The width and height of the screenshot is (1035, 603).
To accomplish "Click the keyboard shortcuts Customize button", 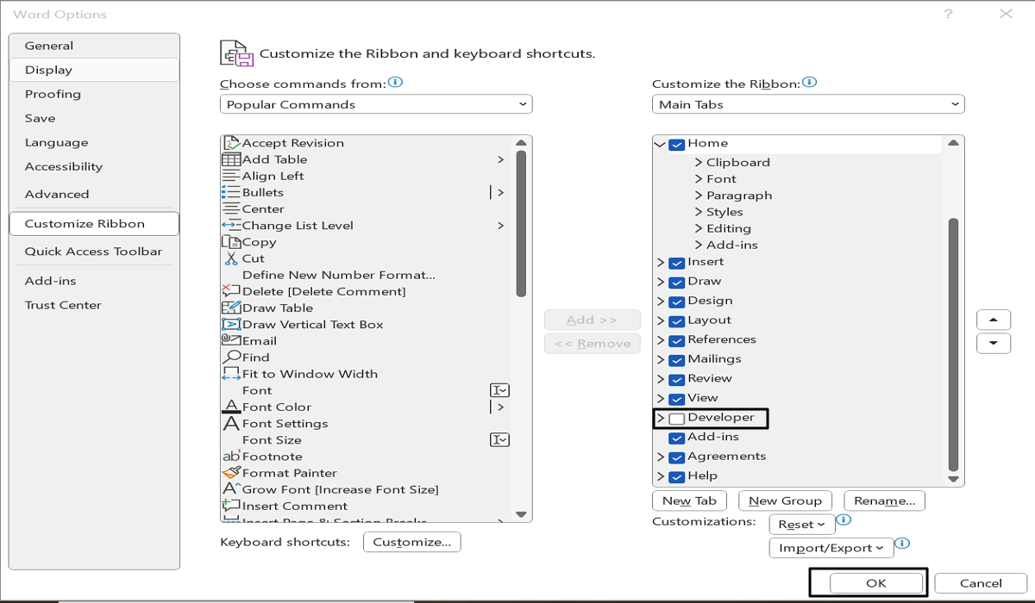I will [412, 542].
